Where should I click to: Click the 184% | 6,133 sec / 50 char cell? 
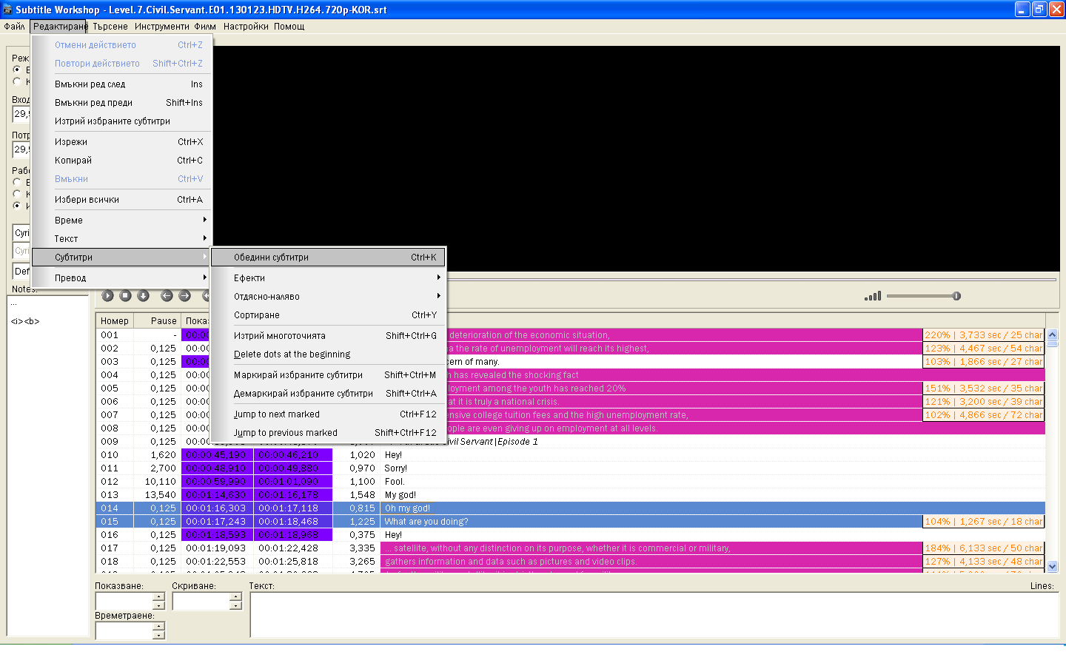click(x=983, y=548)
